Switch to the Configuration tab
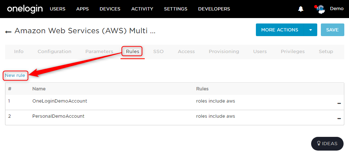 click(x=54, y=52)
